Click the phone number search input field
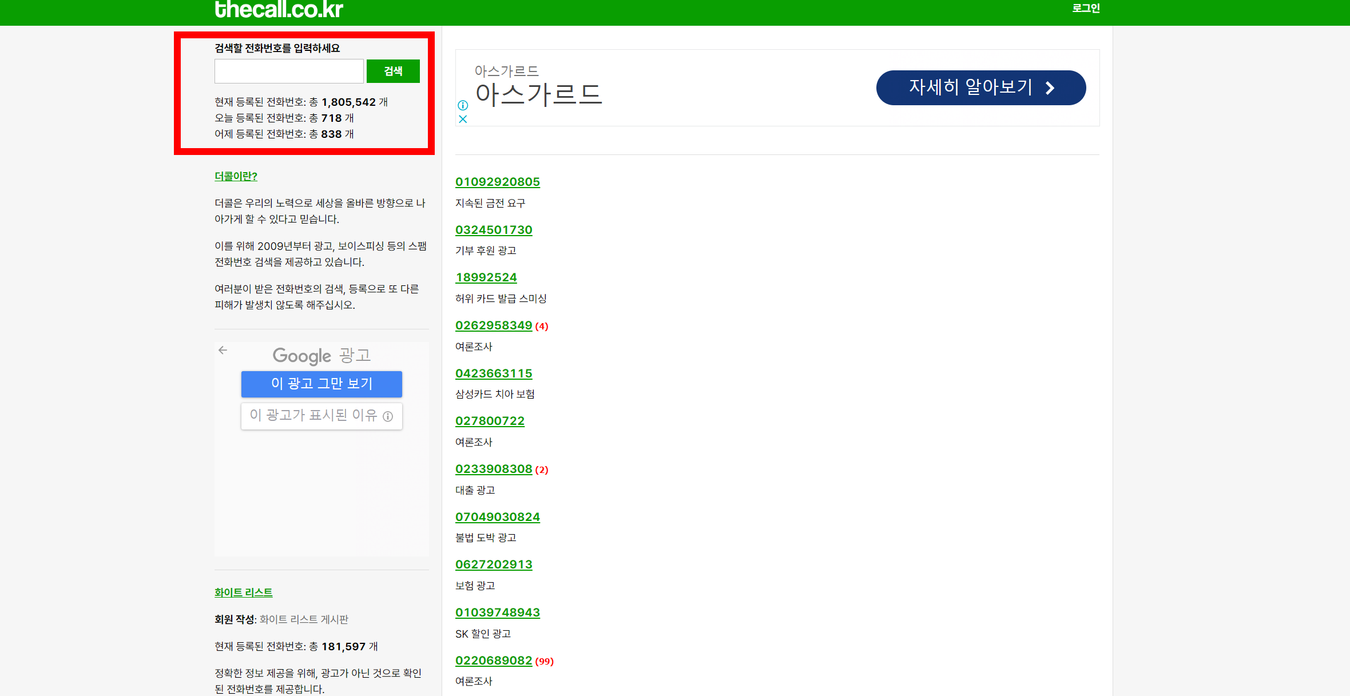Viewport: 1350px width, 696px height. (289, 71)
